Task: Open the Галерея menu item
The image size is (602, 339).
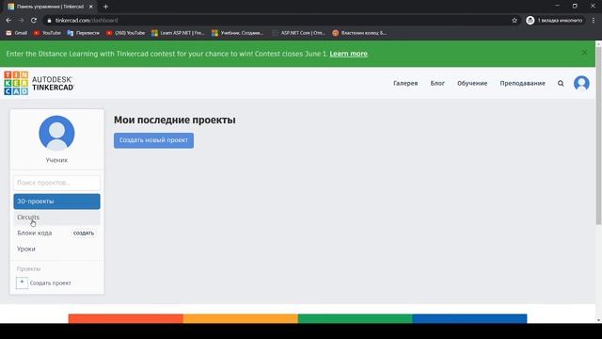Action: pyautogui.click(x=405, y=83)
